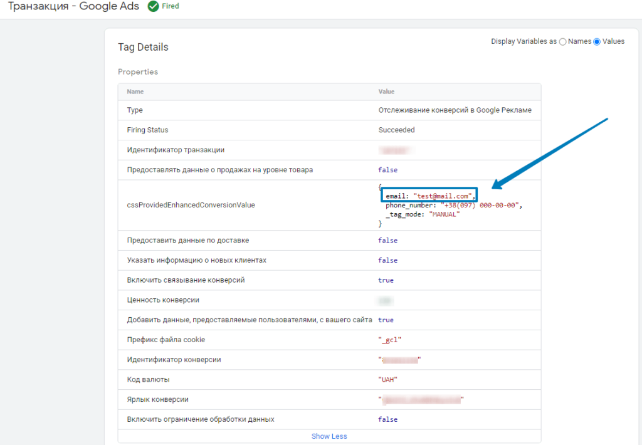Click the Tag Details heading
This screenshot has width=642, height=445.
point(143,47)
